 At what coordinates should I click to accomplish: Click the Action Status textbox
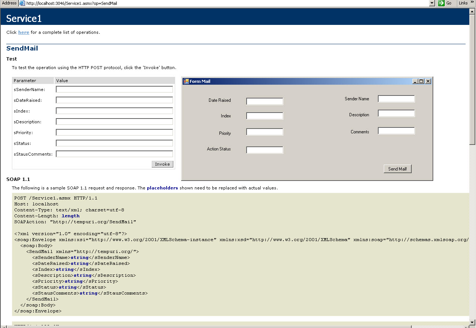(x=265, y=150)
